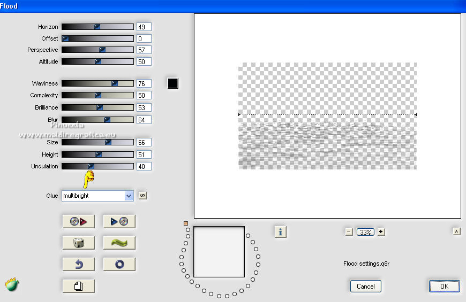
Task: Click the green wave button
Action: click(119, 243)
